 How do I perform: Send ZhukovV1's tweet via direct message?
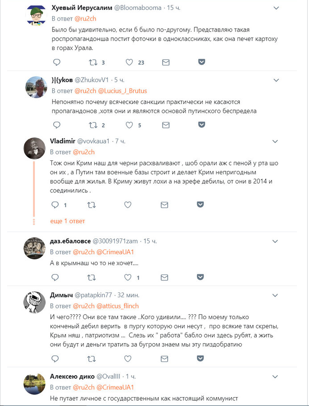point(166,125)
